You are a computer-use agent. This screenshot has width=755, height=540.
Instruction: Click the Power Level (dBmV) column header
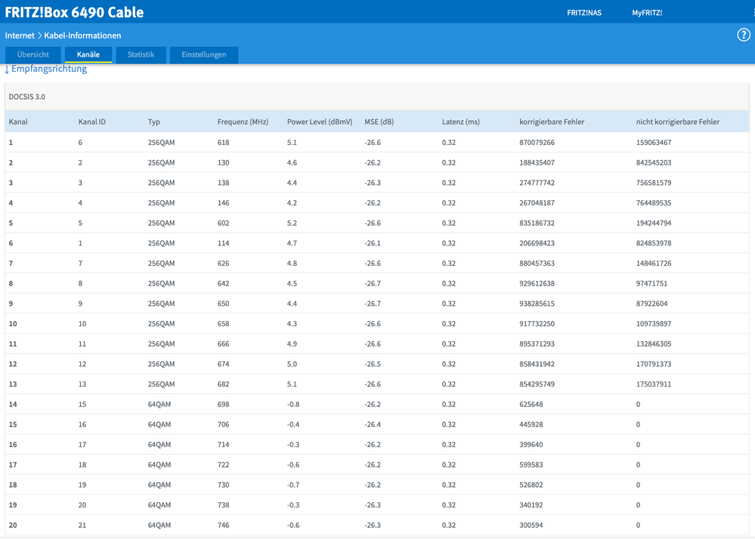[320, 122]
